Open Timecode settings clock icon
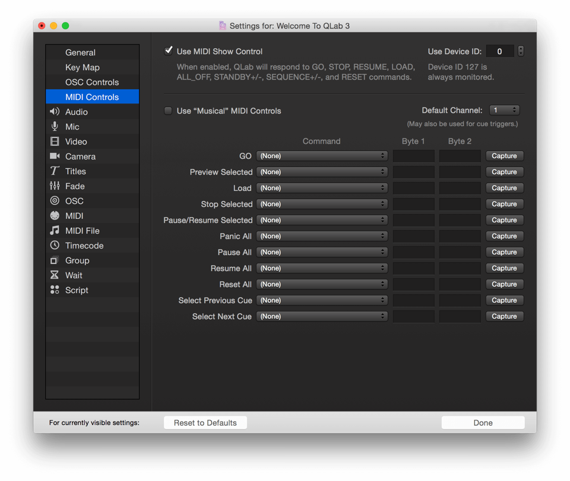Image resolution: width=570 pixels, height=481 pixels. 55,246
